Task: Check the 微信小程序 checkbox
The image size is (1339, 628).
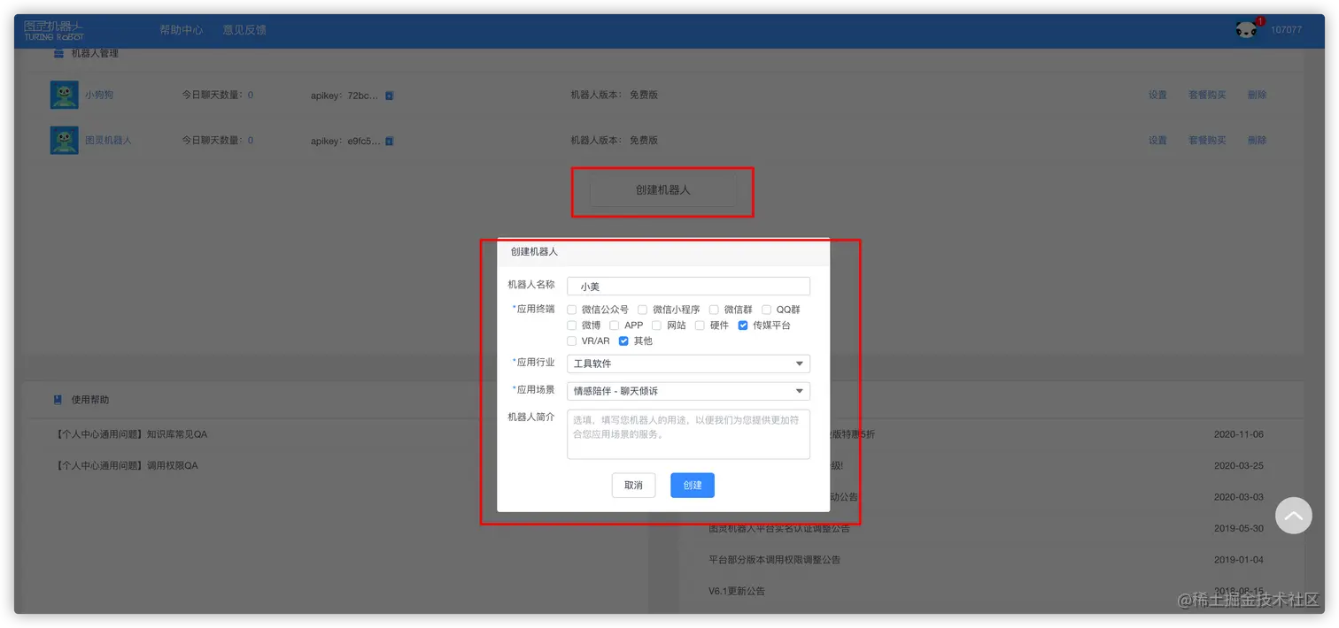Action: [643, 310]
